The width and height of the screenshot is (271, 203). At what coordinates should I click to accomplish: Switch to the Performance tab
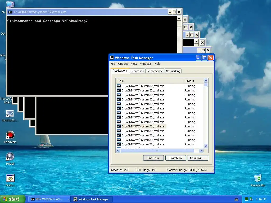(155, 71)
